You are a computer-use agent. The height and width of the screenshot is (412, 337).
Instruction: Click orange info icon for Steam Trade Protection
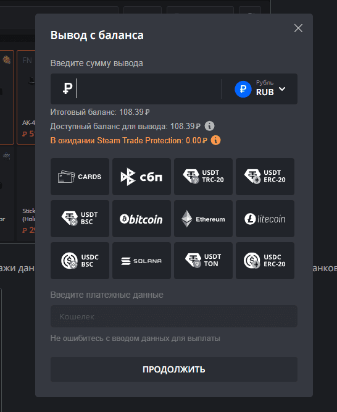[216, 140]
